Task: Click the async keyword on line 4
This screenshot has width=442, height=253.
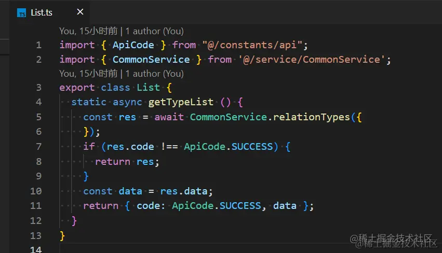Action: pos(127,102)
